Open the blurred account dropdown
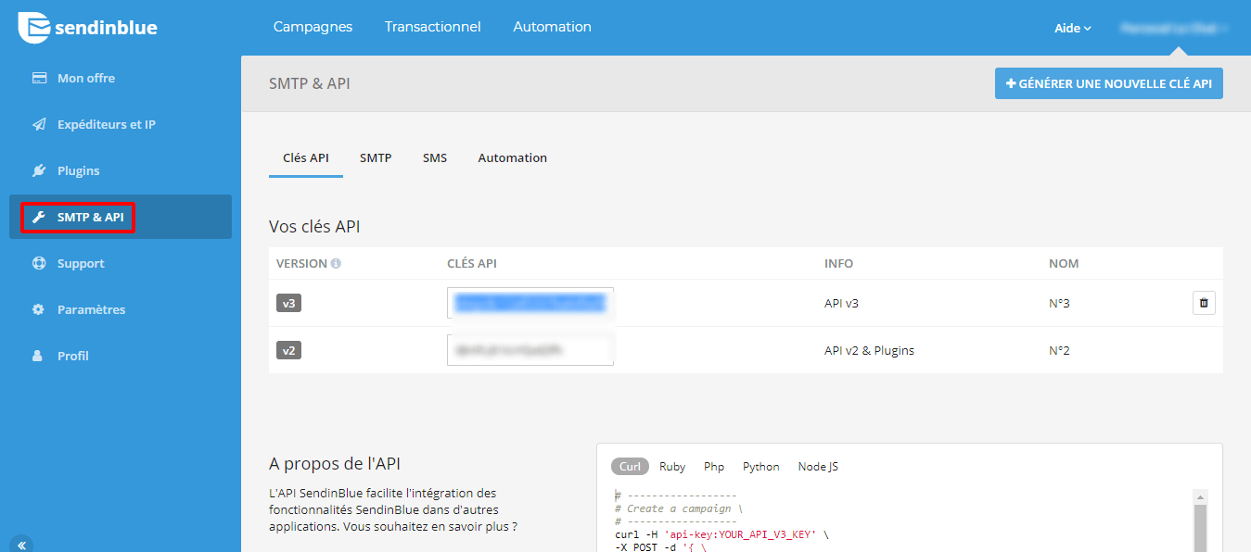 (1173, 28)
